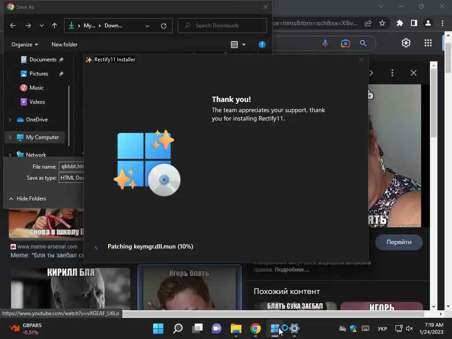Select Music in the navigation pane
The image size is (452, 339).
36,88
